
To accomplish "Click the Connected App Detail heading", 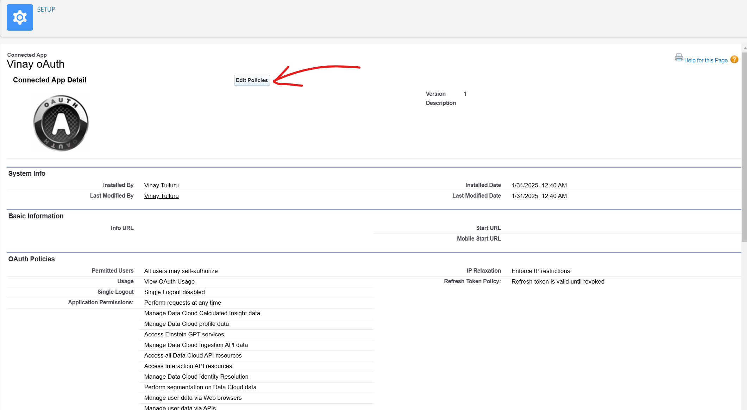I will [x=50, y=80].
